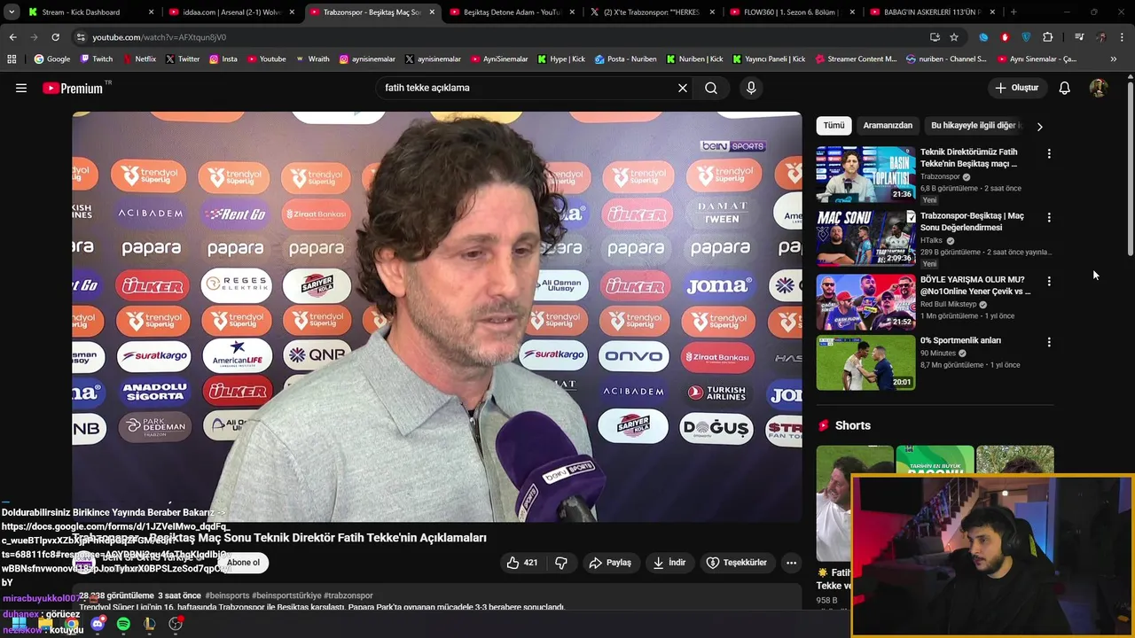Select the Bu hikayeyle ilgili diğer chip
The width and height of the screenshot is (1135, 638).
[x=975, y=126]
